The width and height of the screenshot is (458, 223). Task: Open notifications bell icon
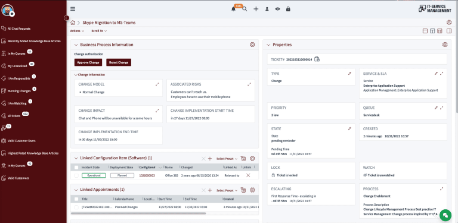coord(233,9)
